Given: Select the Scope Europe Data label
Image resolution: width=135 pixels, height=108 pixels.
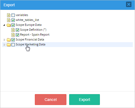Looking at the screenshot, I should click(x=29, y=25).
